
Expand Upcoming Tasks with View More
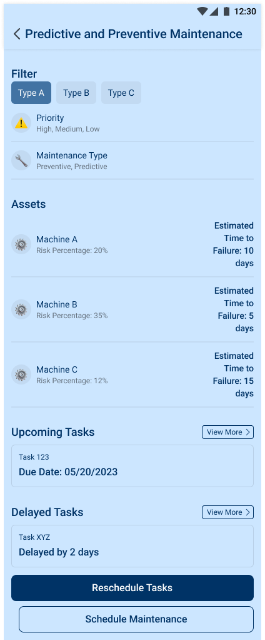(227, 432)
